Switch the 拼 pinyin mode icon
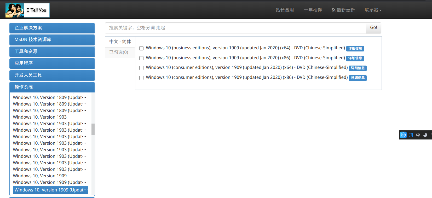This screenshot has width=432, height=198. click(411, 135)
